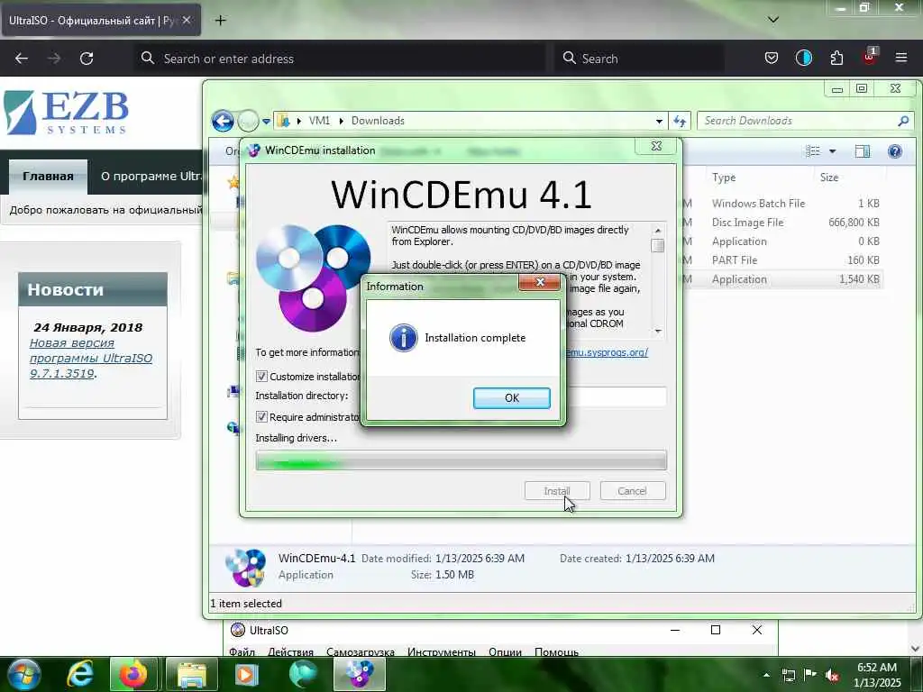Image resolution: width=923 pixels, height=692 pixels.
Task: Open the О программе UltraISO tab
Action: (x=151, y=176)
